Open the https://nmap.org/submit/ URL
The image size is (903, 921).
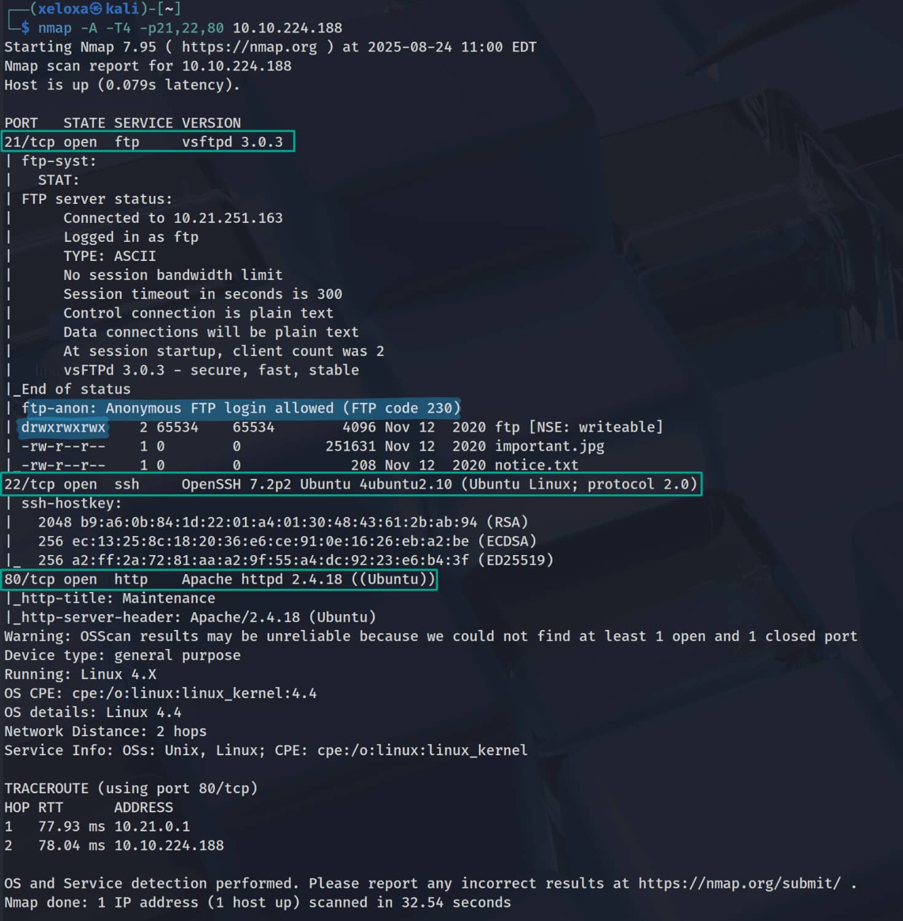click(x=739, y=884)
